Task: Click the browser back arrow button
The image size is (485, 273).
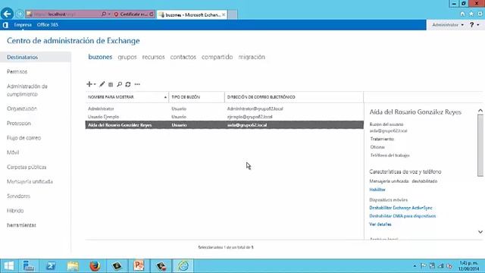Action: [x=7, y=14]
